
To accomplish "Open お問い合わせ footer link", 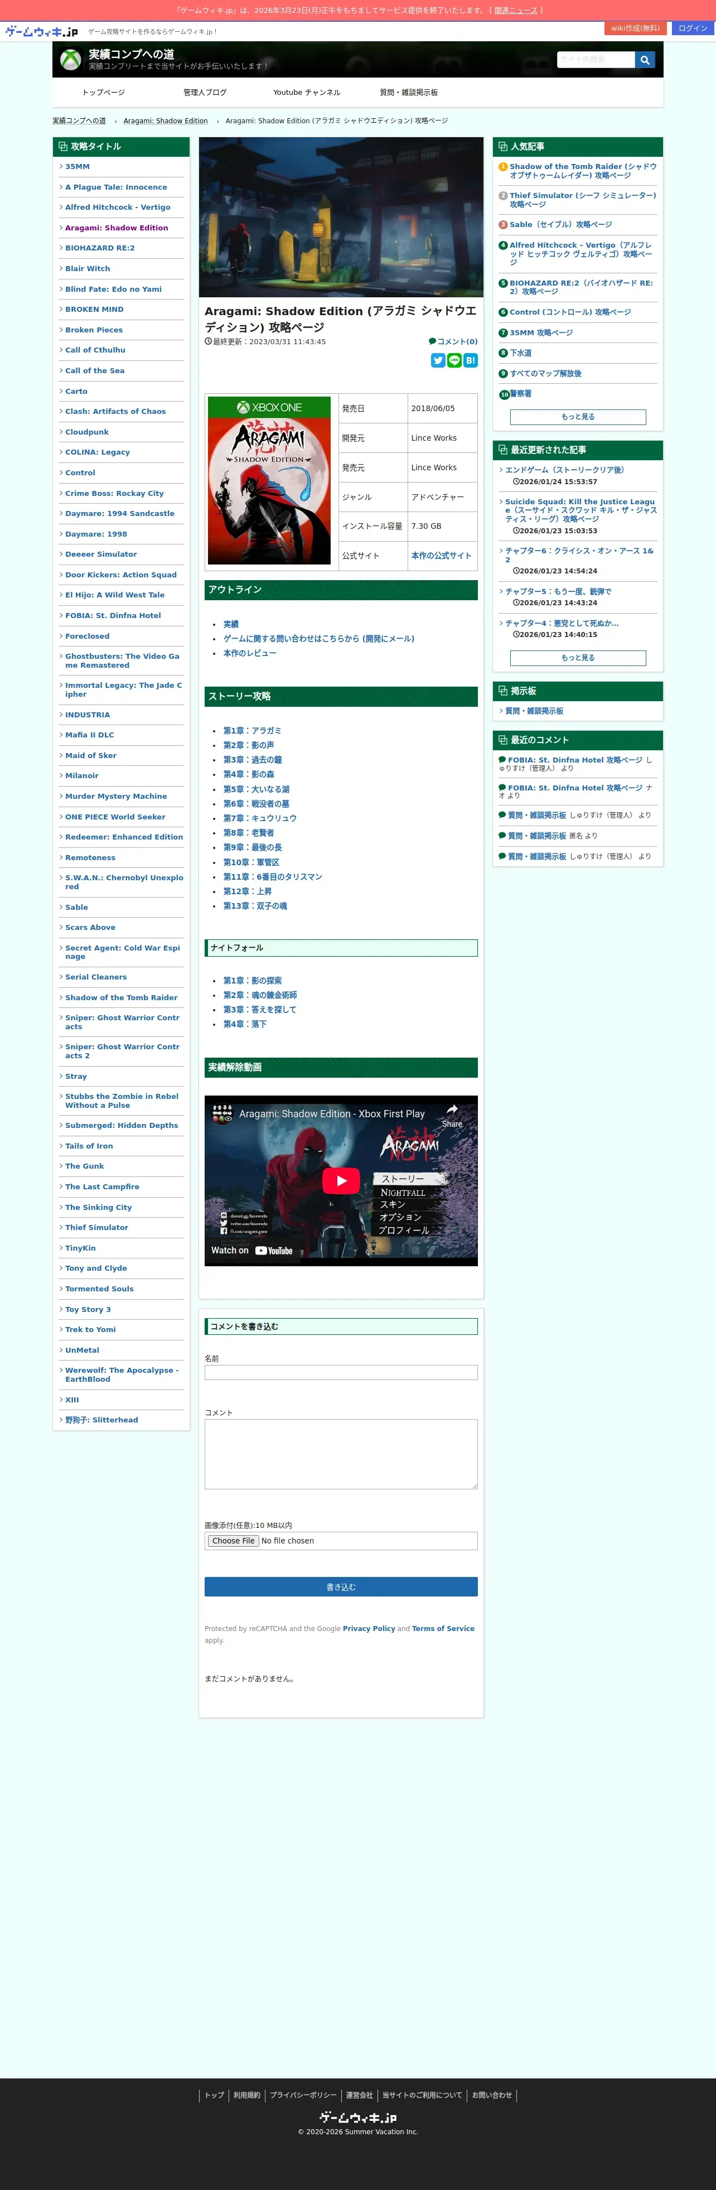I will point(491,2096).
